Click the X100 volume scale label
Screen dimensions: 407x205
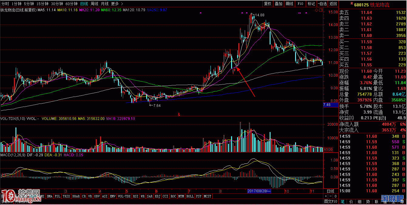click(x=328, y=150)
